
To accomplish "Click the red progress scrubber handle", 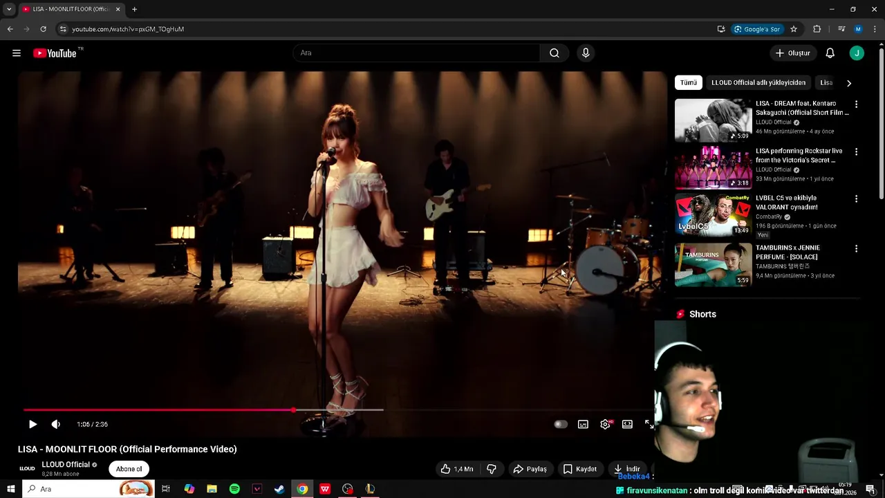I will [294, 410].
